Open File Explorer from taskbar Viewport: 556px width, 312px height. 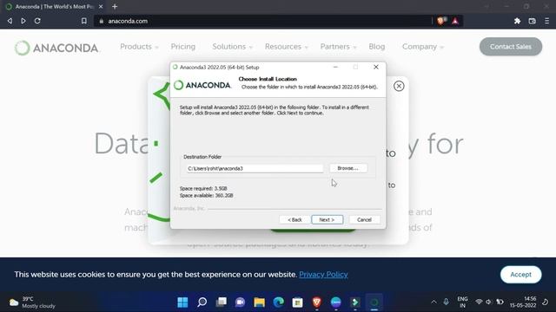(x=259, y=302)
